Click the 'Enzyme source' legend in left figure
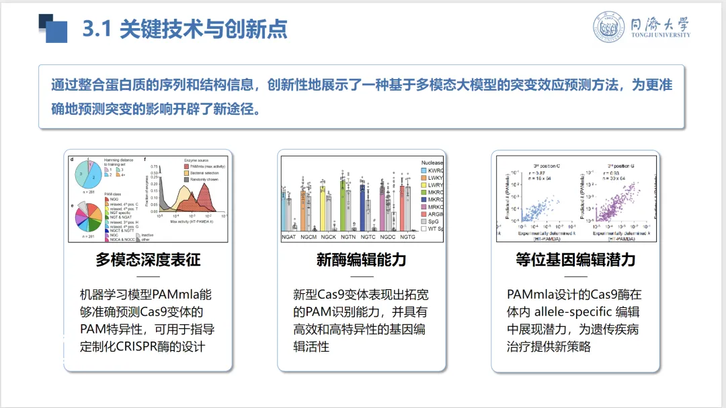This screenshot has height=408, width=726. point(196,160)
